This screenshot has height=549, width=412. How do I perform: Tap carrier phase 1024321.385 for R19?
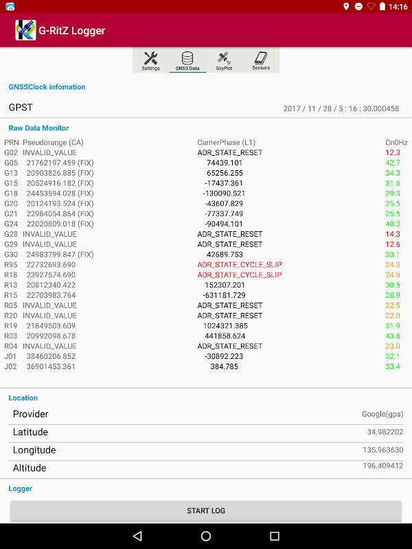click(x=225, y=325)
